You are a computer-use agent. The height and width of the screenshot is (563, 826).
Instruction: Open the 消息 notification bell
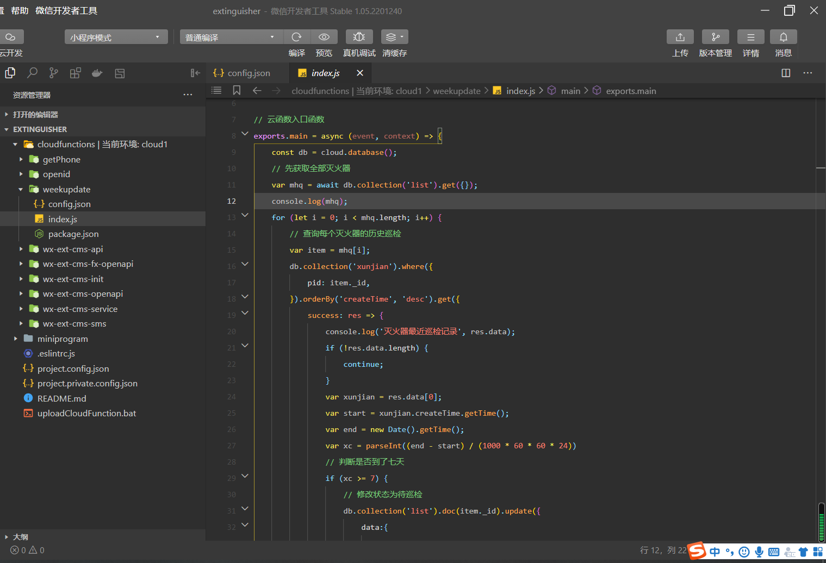(784, 37)
